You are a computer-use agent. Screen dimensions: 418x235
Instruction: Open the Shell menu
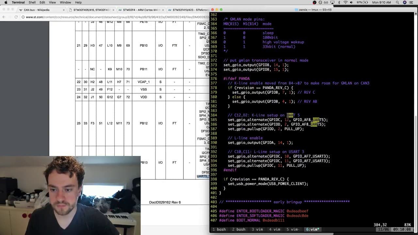pyautogui.click(x=32, y=2)
